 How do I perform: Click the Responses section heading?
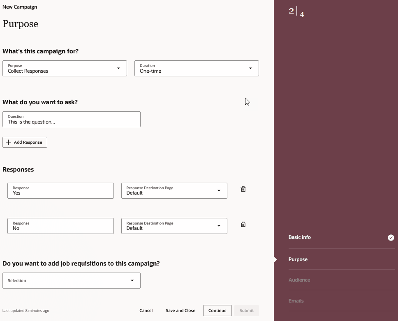(x=18, y=170)
